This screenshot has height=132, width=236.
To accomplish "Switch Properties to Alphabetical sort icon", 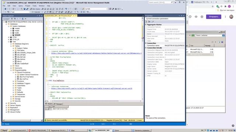I will 149,22.
